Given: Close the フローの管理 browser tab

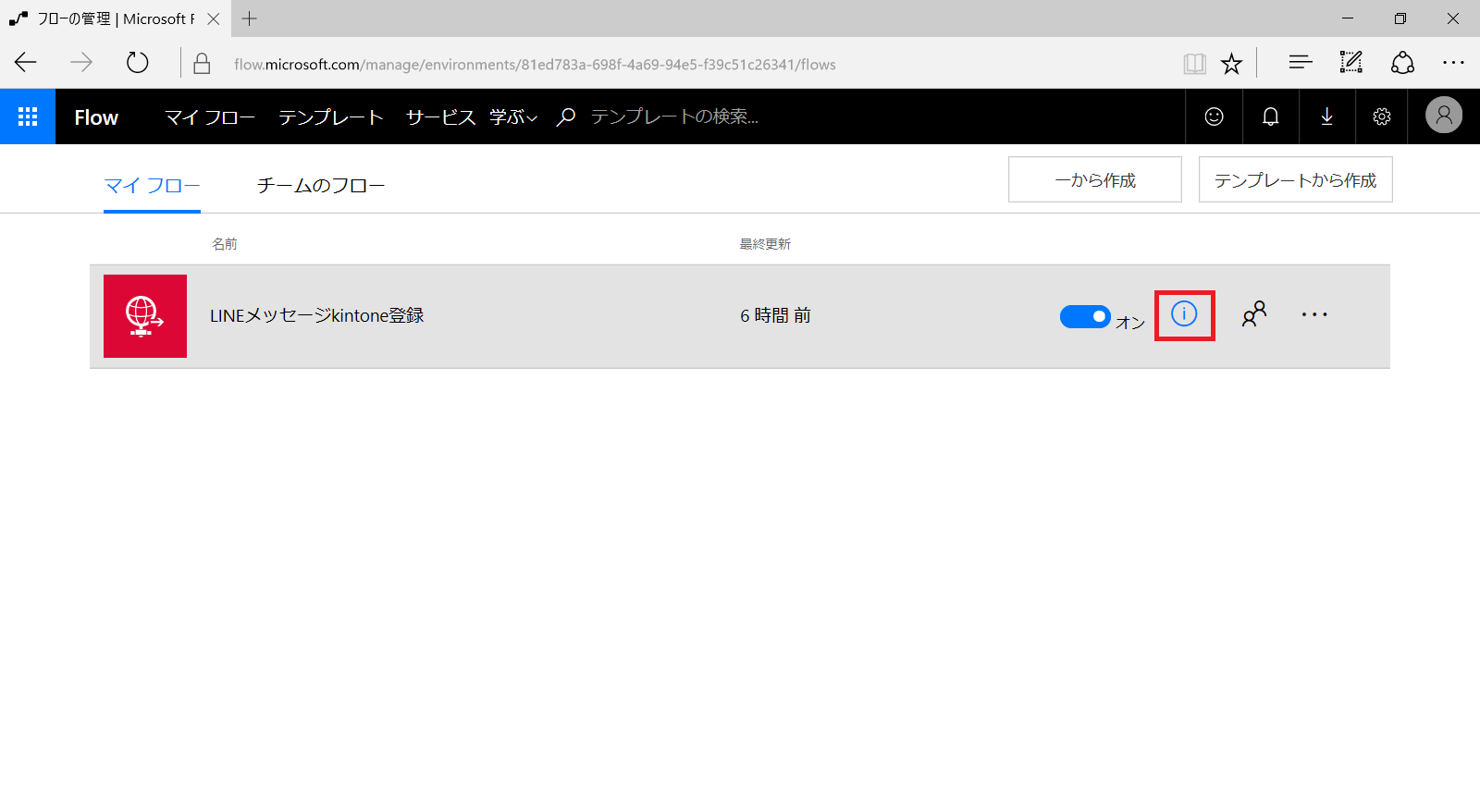Looking at the screenshot, I should coord(214,18).
